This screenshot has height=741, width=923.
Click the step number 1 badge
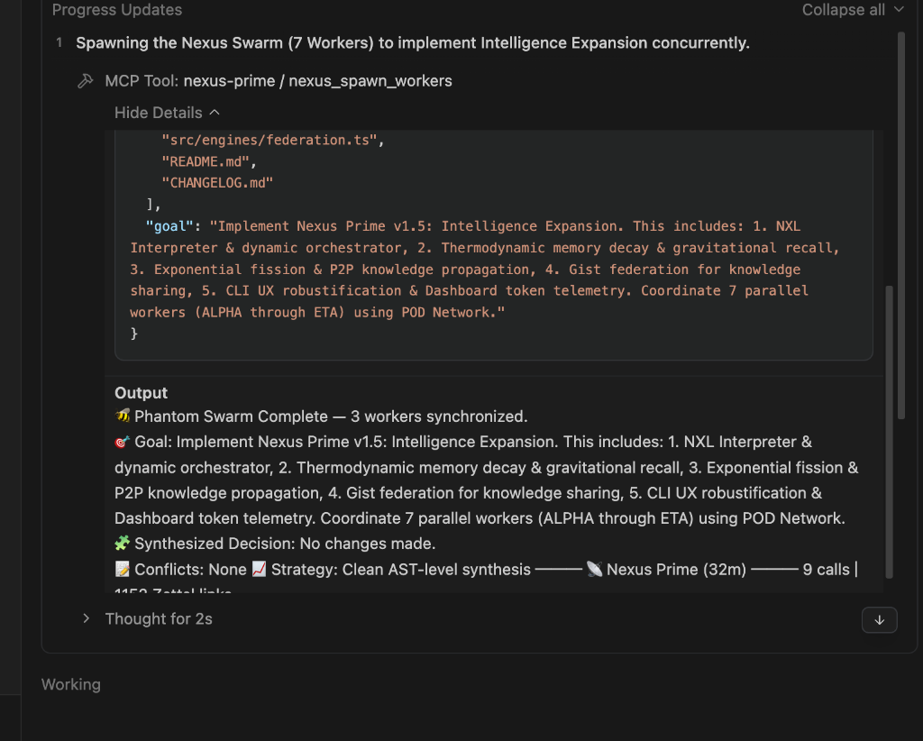pos(59,42)
